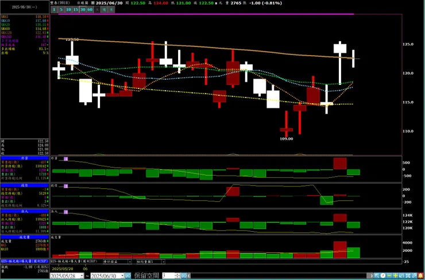Select the weekly (週) timeframe button
This screenshot has width=425, height=280.
(104, 10)
